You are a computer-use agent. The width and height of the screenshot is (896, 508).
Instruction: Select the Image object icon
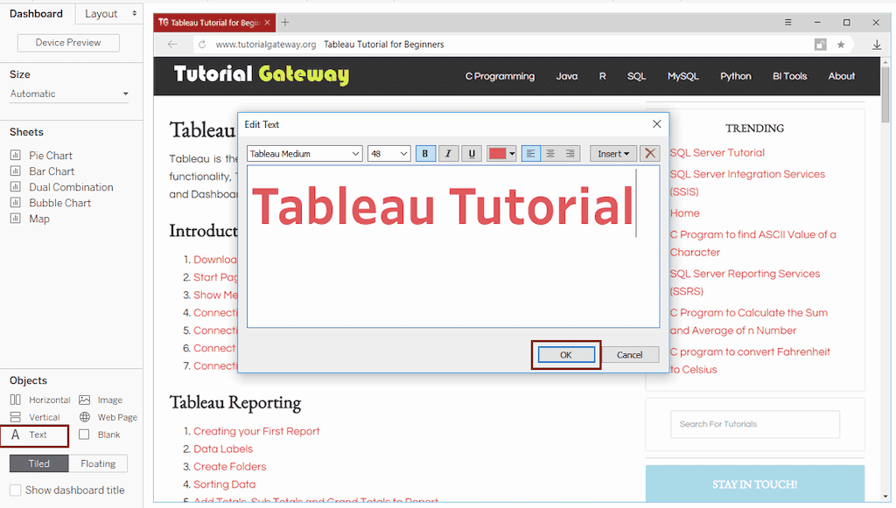pos(85,400)
